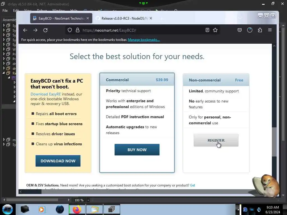Select the Free price label
Image resolution: width=287 pixels, height=215 pixels.
[x=239, y=80]
